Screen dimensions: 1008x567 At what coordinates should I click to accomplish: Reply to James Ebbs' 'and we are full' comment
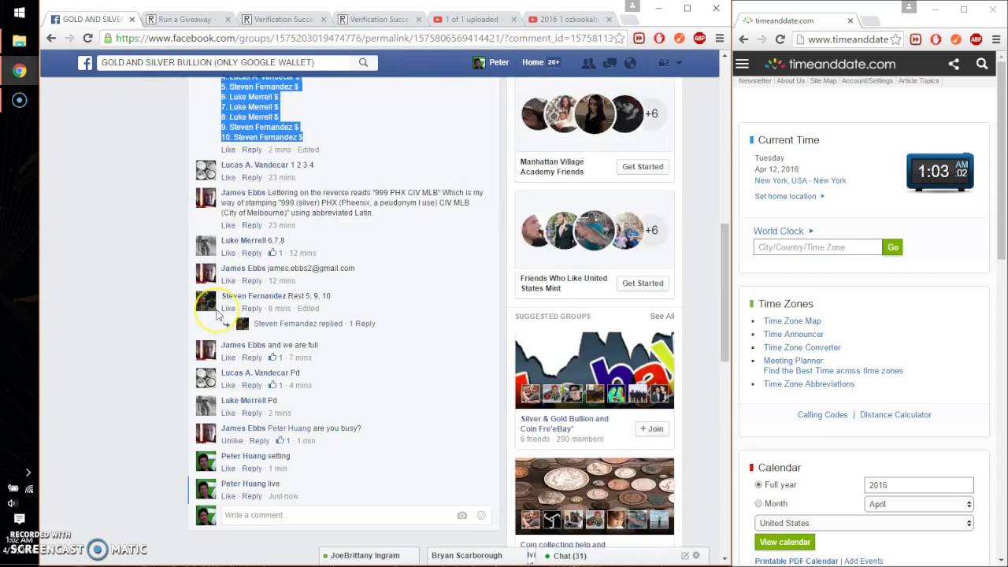(x=252, y=358)
